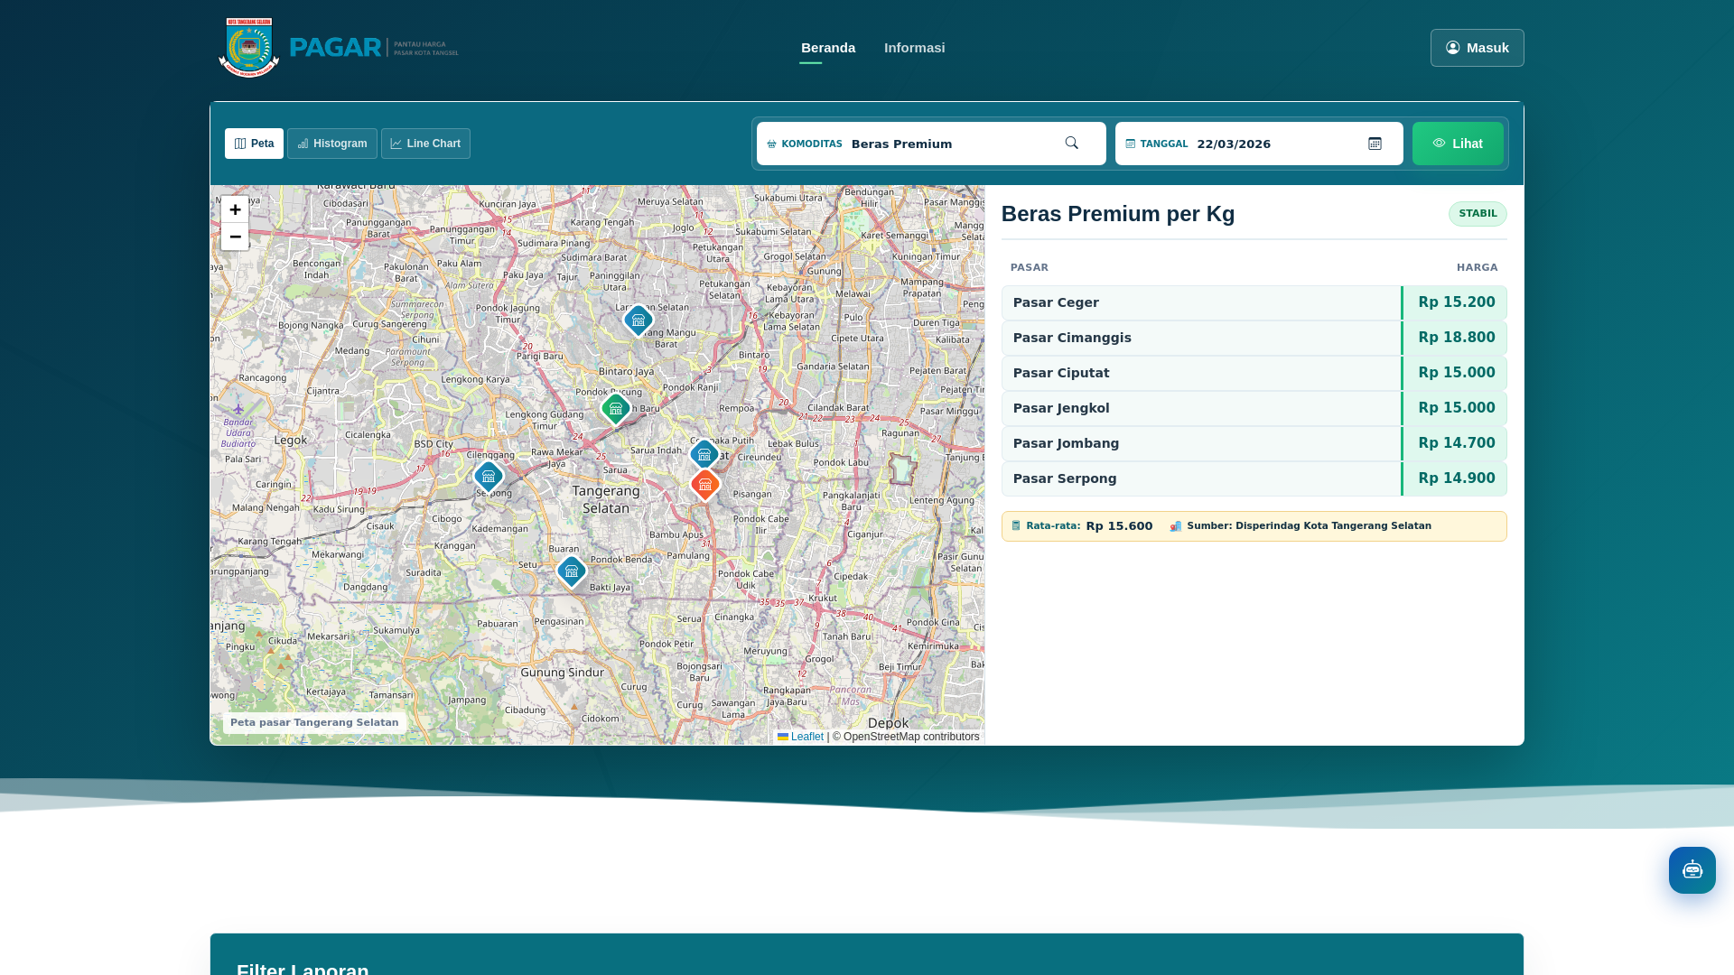Click the Pasar Ciputat row
The width and height of the screenshot is (1734, 975).
tap(1254, 373)
